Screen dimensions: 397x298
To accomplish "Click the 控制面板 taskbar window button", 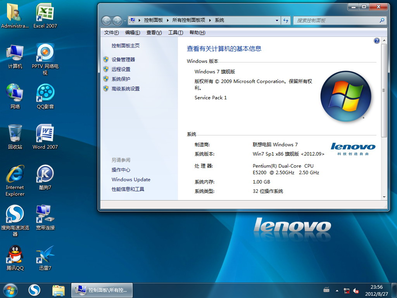I will pyautogui.click(x=102, y=290).
